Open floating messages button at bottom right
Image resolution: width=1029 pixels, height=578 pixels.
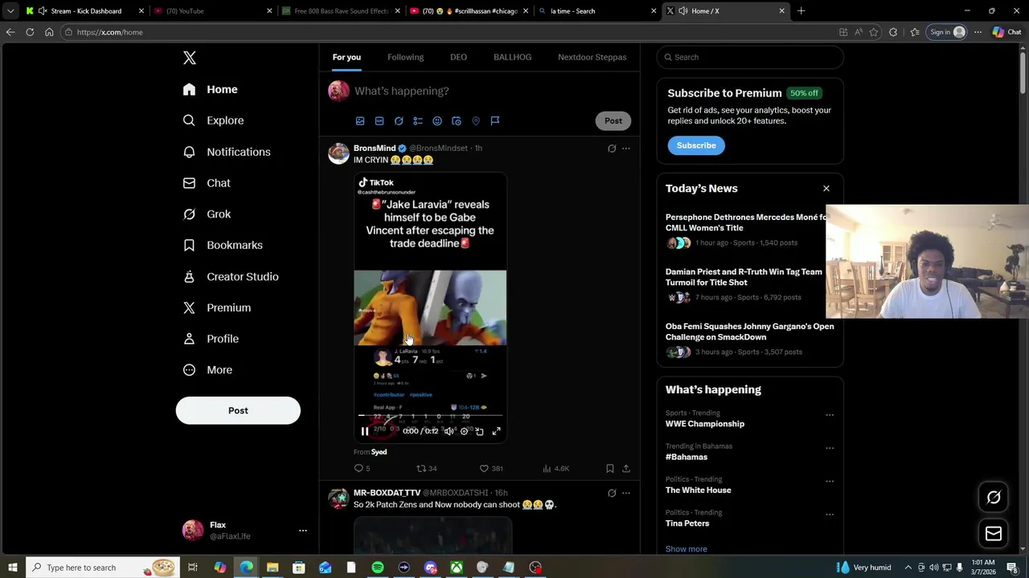tap(994, 534)
